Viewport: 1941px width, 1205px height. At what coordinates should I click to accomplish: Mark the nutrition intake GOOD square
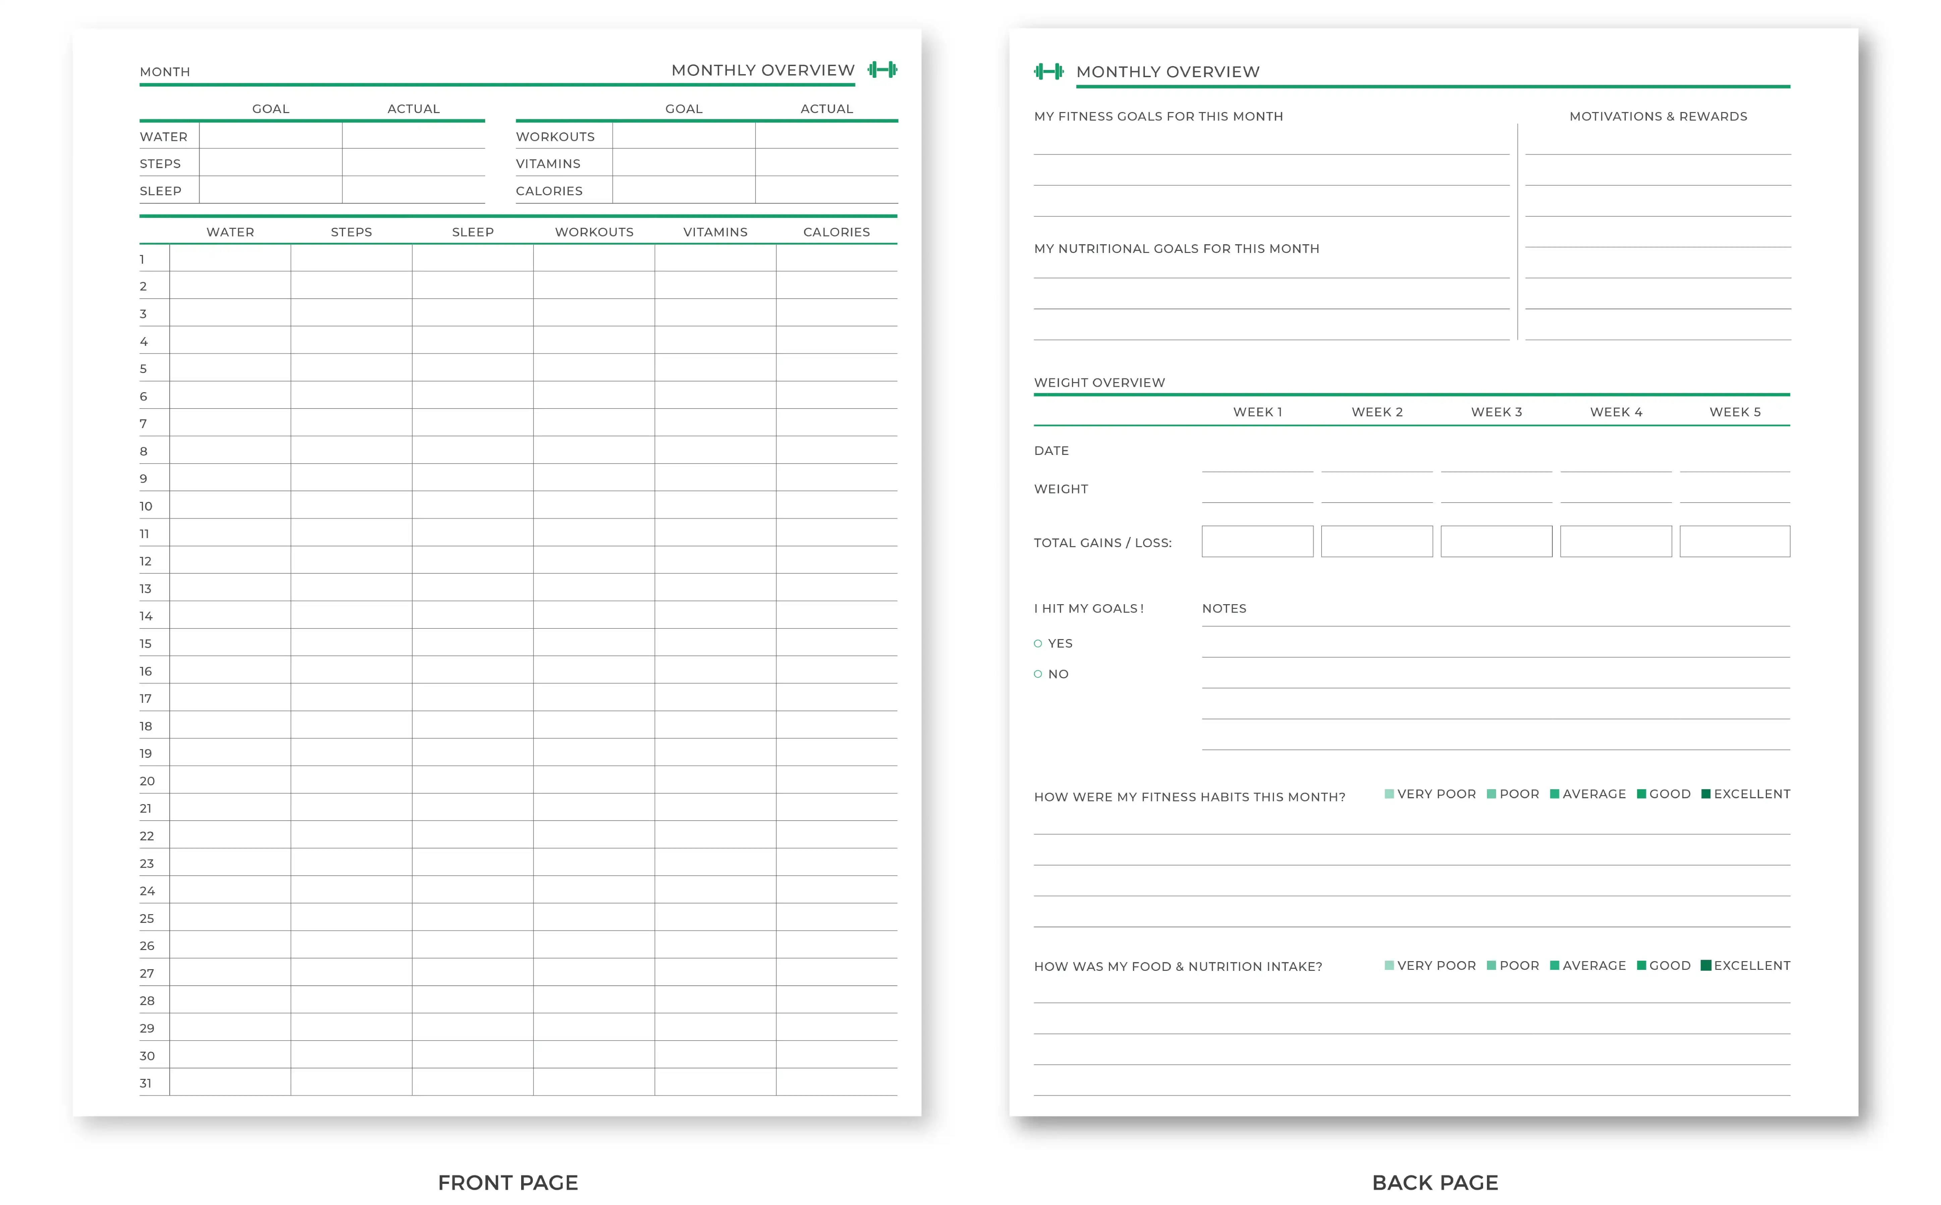1641,965
